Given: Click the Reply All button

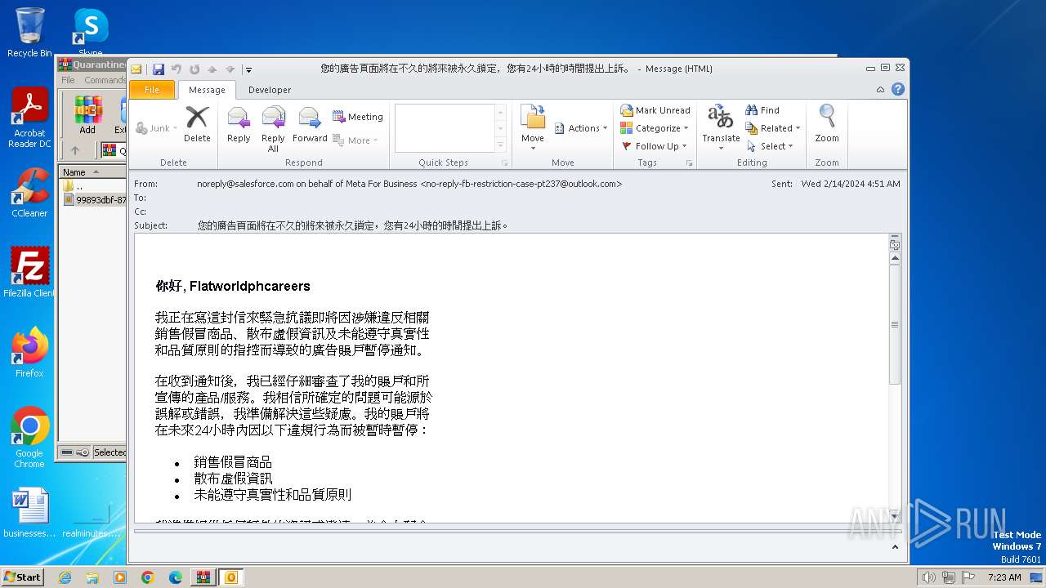Looking at the screenshot, I should tap(273, 129).
